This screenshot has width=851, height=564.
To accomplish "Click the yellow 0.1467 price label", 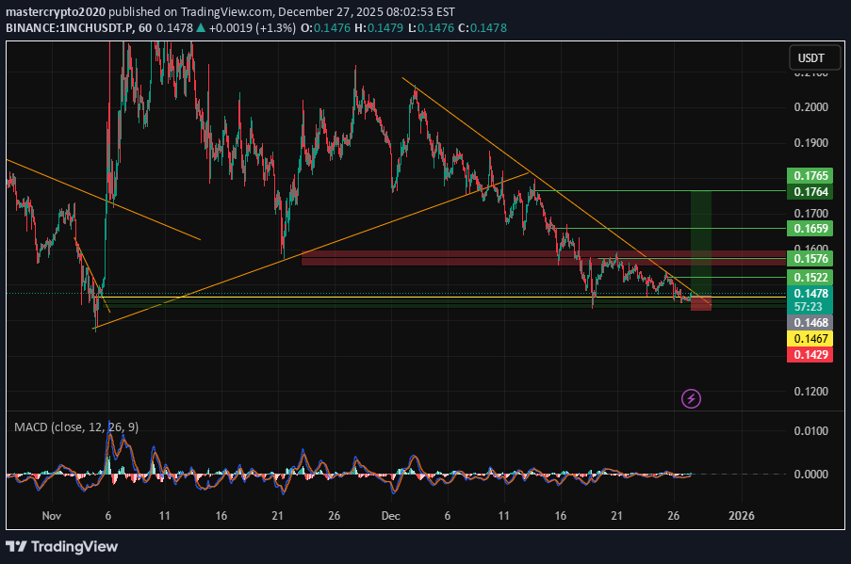I will (810, 338).
